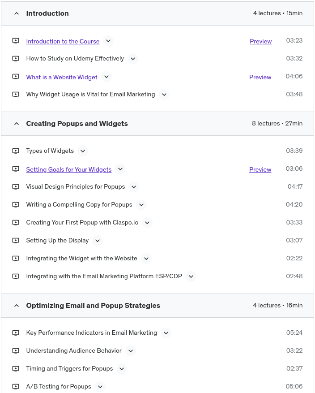Expand description for Why Widget Usage is Vital

tap(164, 95)
